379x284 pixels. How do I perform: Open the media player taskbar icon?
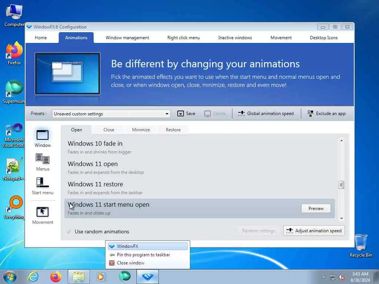(x=101, y=277)
